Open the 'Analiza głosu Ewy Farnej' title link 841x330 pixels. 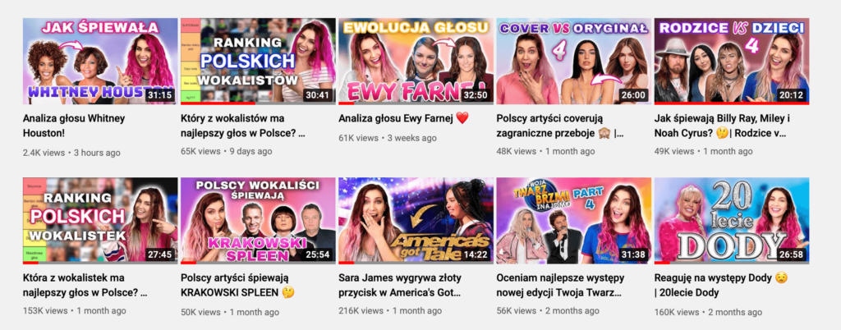(x=404, y=118)
